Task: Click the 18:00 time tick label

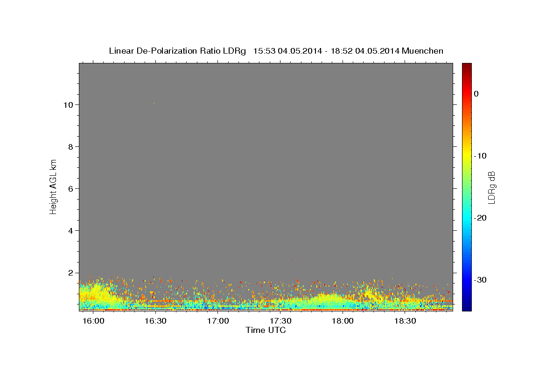Action: click(x=343, y=321)
